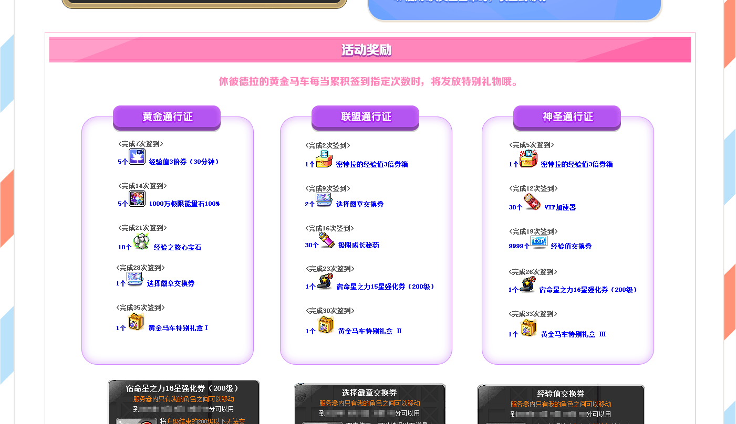
Task: Open the 宿命星之力16星强化券（200级） reward link
Action: [588, 290]
